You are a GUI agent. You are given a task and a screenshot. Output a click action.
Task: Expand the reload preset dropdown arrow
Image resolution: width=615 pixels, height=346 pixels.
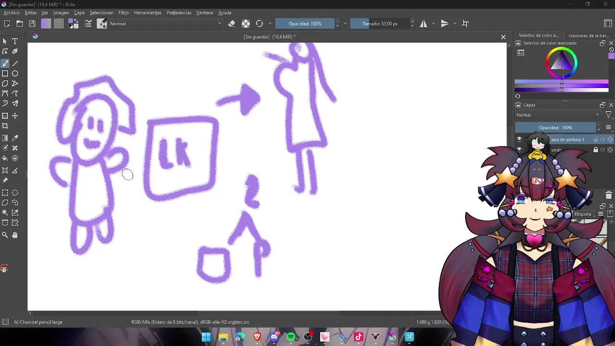point(270,24)
